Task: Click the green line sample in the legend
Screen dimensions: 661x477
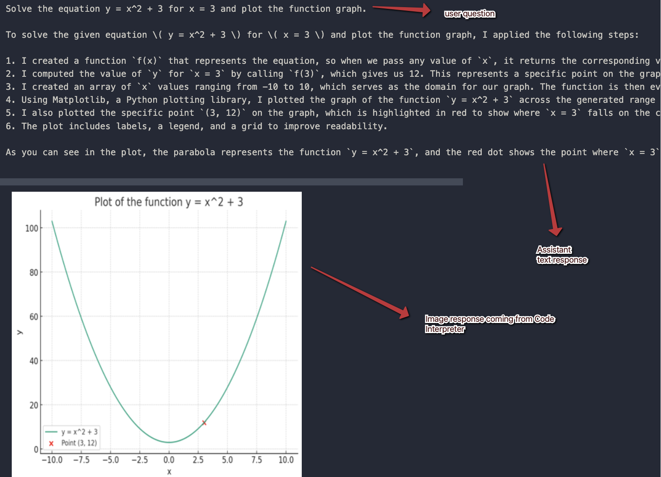Action: pyautogui.click(x=51, y=432)
